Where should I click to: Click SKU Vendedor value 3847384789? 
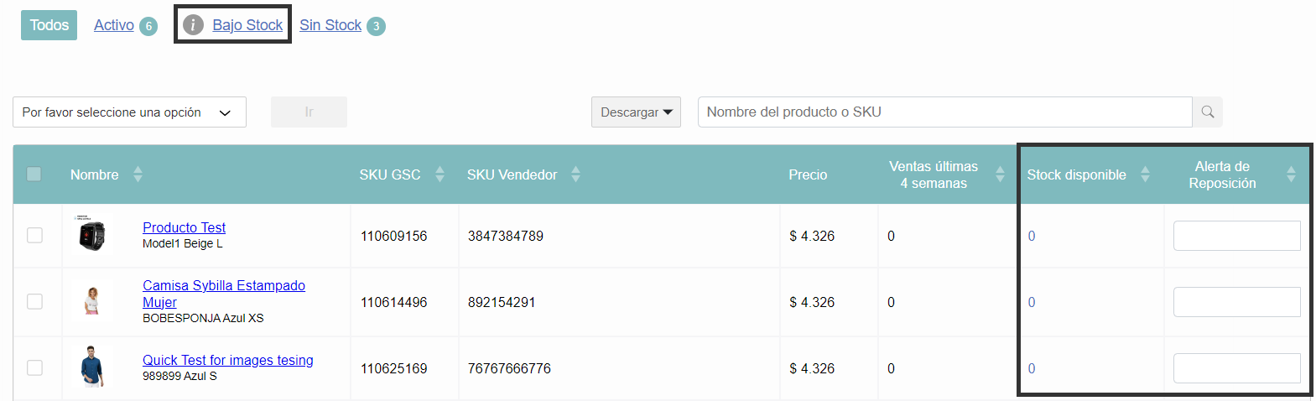click(506, 236)
